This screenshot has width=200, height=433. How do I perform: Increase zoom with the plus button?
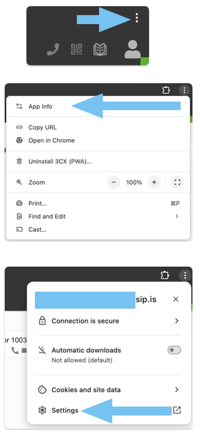154,182
